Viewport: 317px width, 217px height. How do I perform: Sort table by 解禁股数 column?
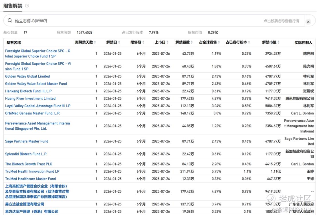(x=184, y=42)
